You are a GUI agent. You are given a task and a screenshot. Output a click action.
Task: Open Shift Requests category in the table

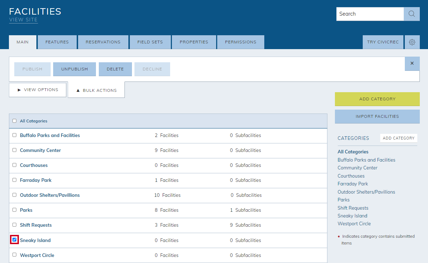(36, 225)
